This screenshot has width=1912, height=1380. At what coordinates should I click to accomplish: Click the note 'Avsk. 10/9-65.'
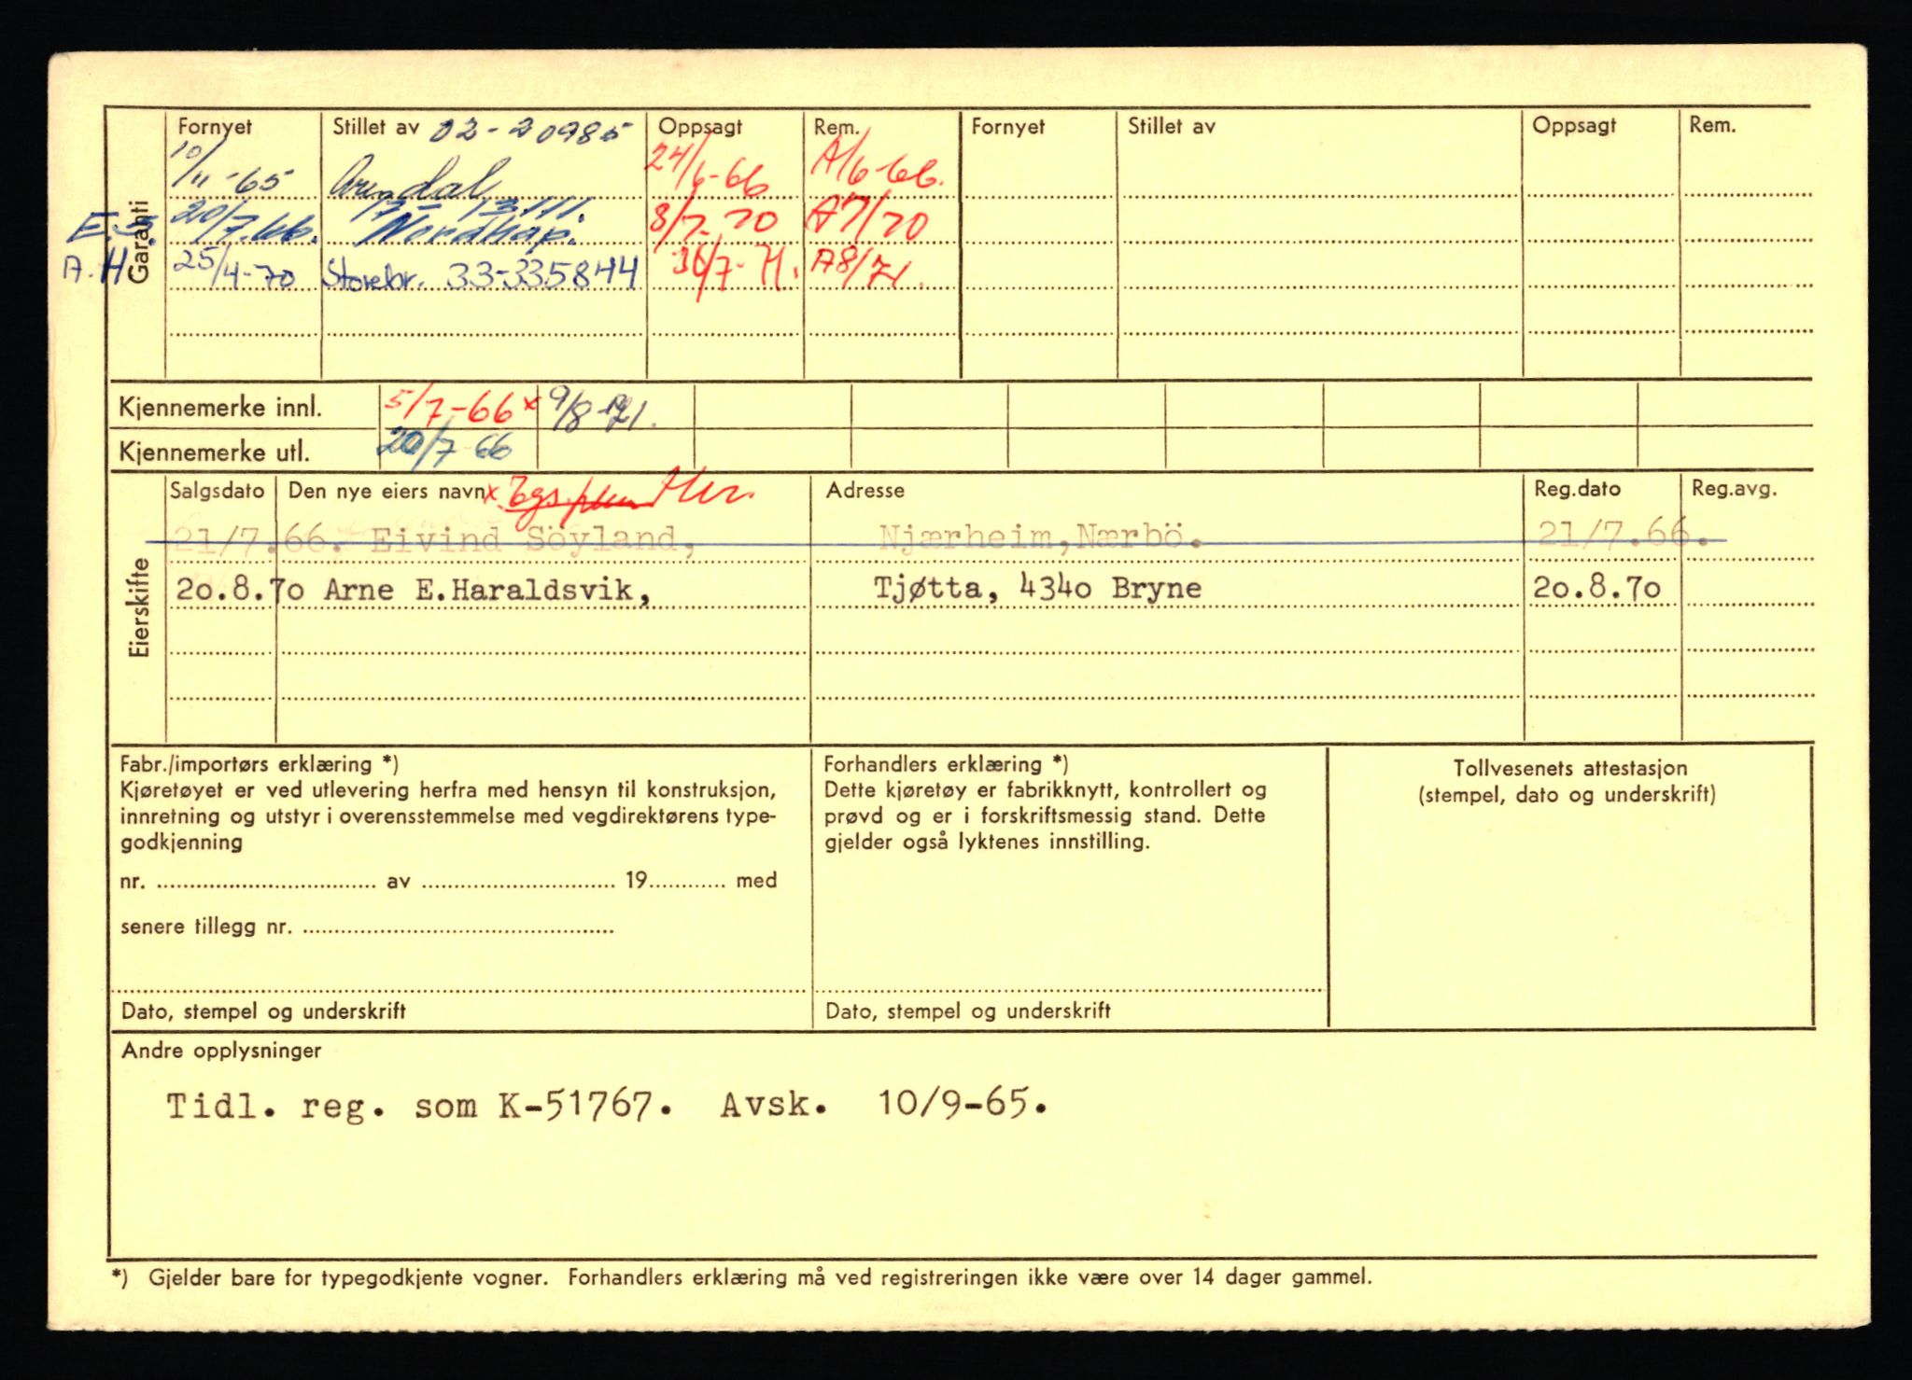click(x=884, y=1105)
